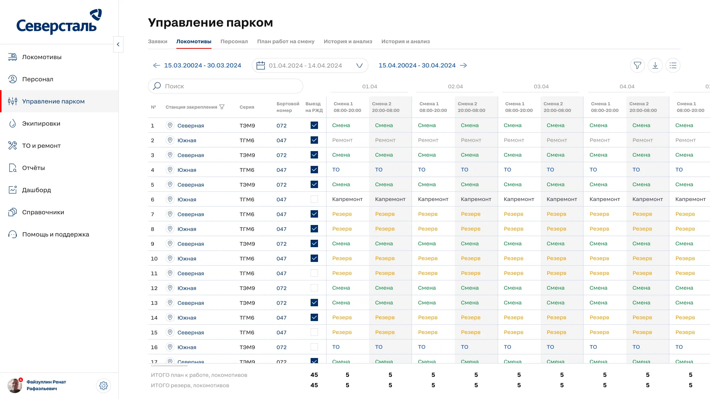Open station Южная link in row 4
The width and height of the screenshot is (710, 399).
coord(187,170)
